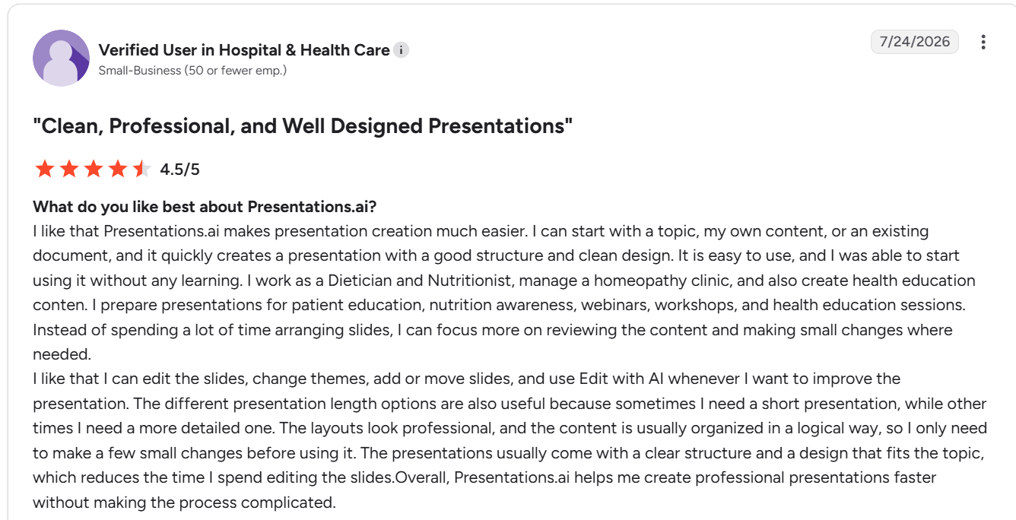Click the reviewer's purple avatar image
This screenshot has width=1016, height=520.
(61, 59)
